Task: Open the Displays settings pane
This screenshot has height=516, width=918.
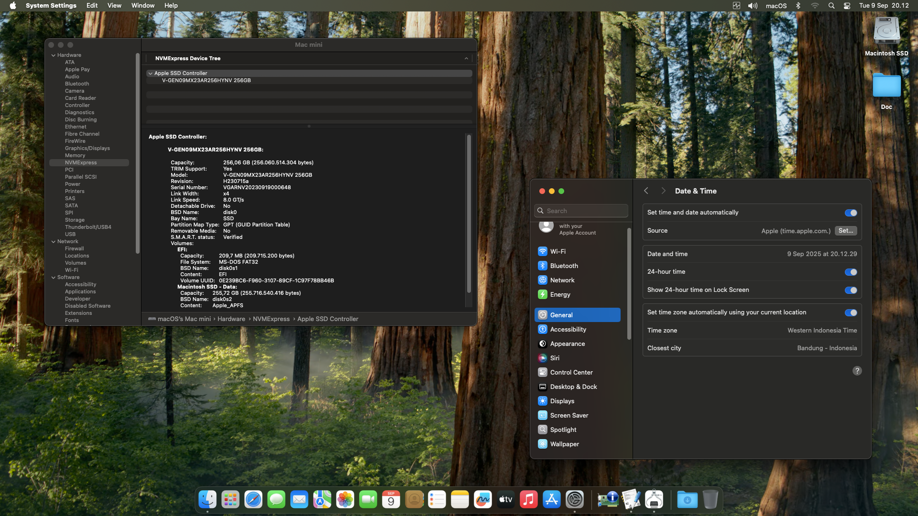Action: (x=577, y=401)
